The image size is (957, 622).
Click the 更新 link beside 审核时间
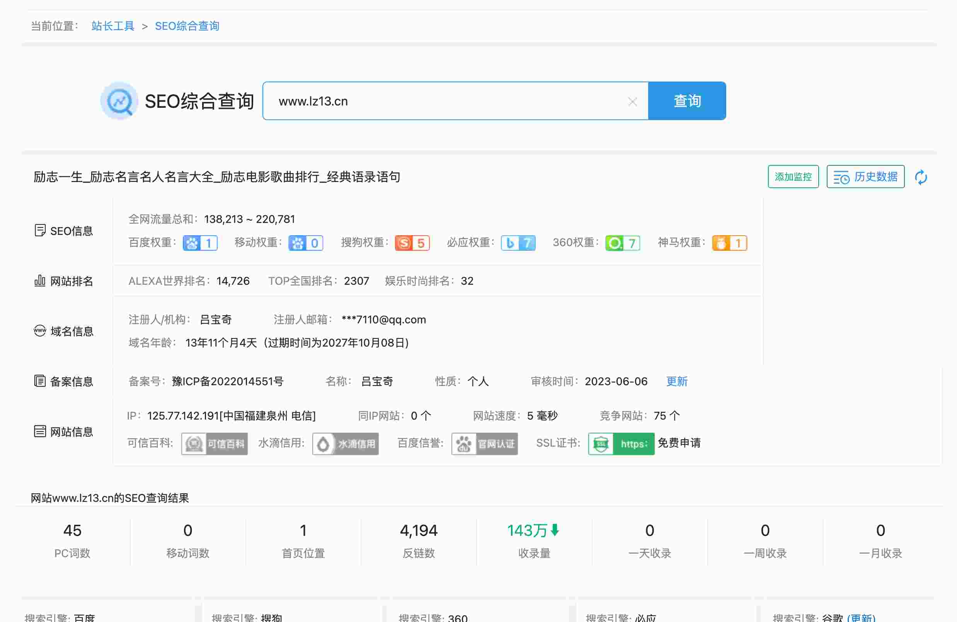677,381
